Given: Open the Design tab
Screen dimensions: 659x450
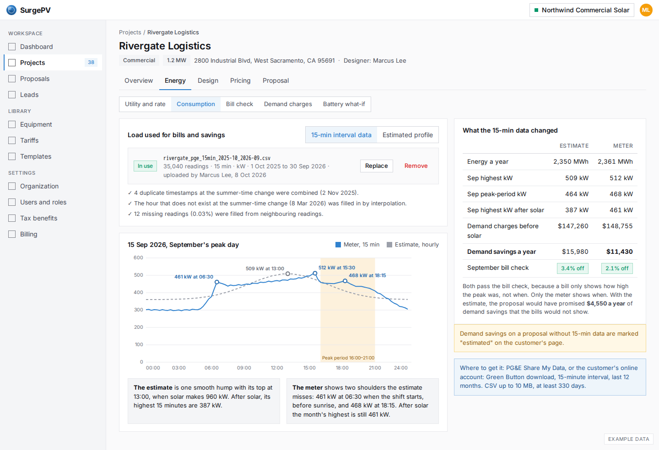Looking at the screenshot, I should tap(208, 80).
